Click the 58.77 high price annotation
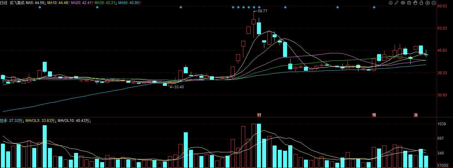Image resolution: width=453 pixels, height=168 pixels. [262, 11]
